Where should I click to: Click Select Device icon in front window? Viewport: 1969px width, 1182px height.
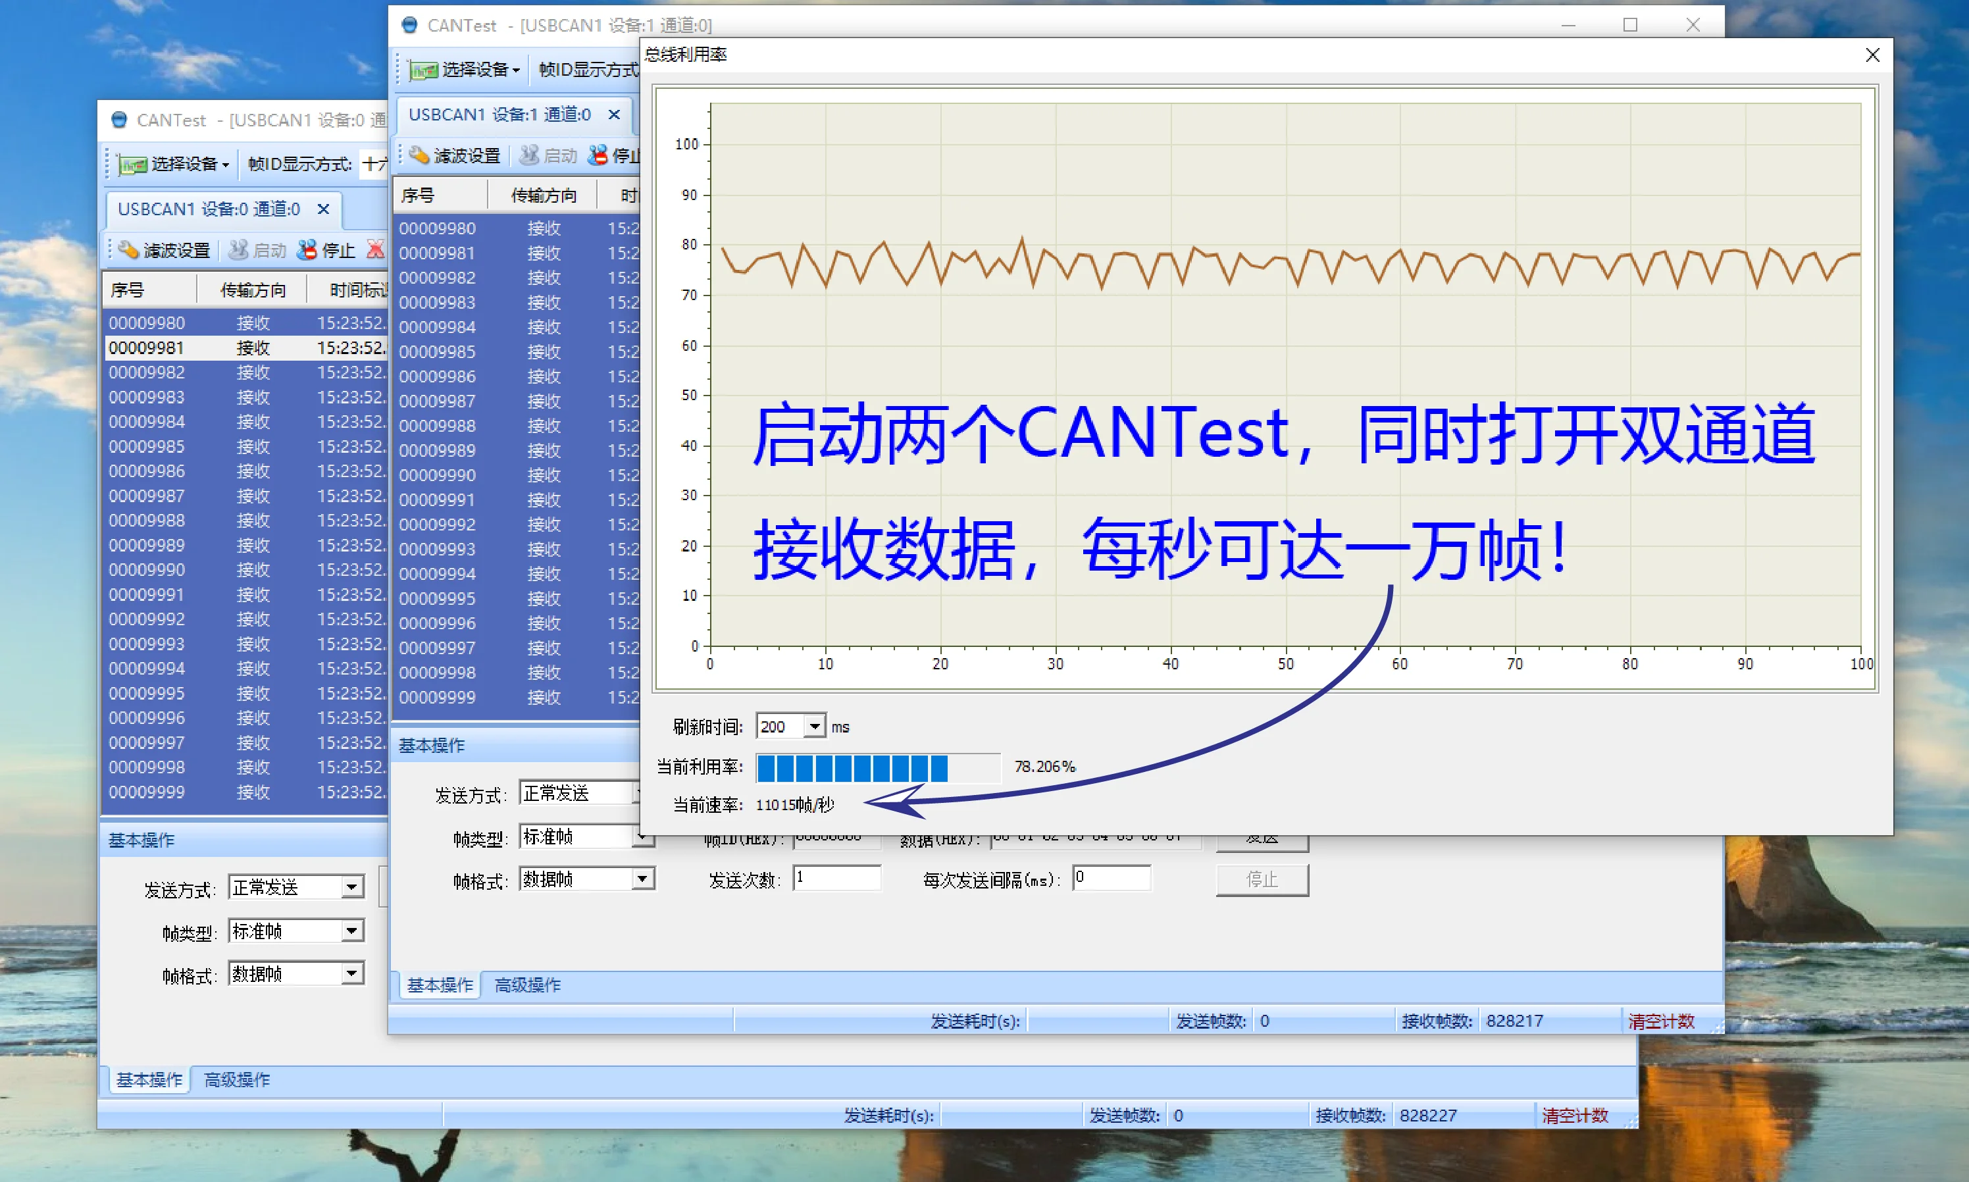pos(424,70)
